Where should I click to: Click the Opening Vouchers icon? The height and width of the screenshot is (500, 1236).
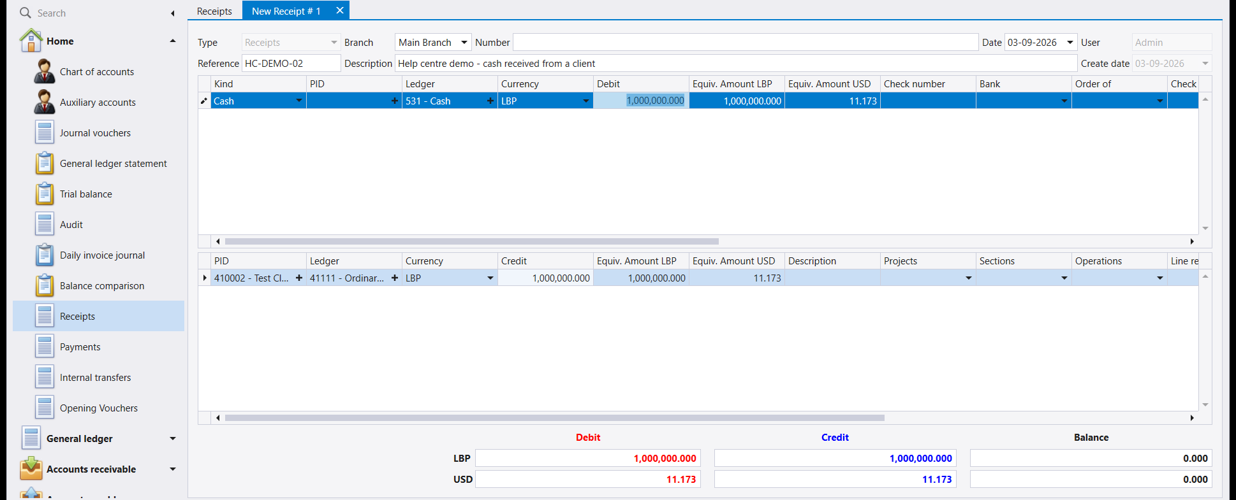click(x=45, y=408)
